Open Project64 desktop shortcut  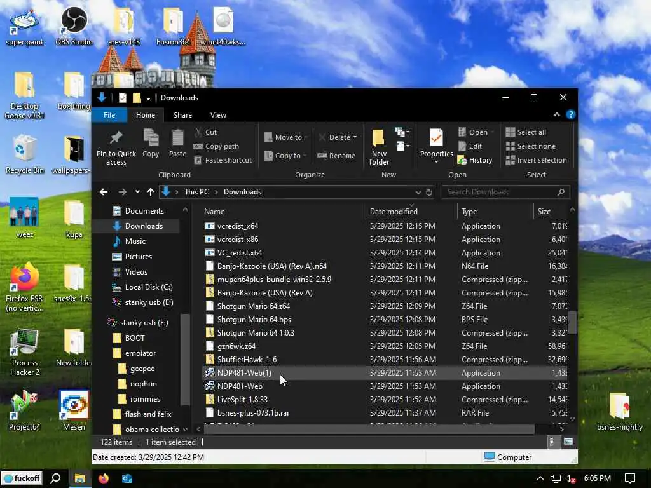click(x=24, y=410)
